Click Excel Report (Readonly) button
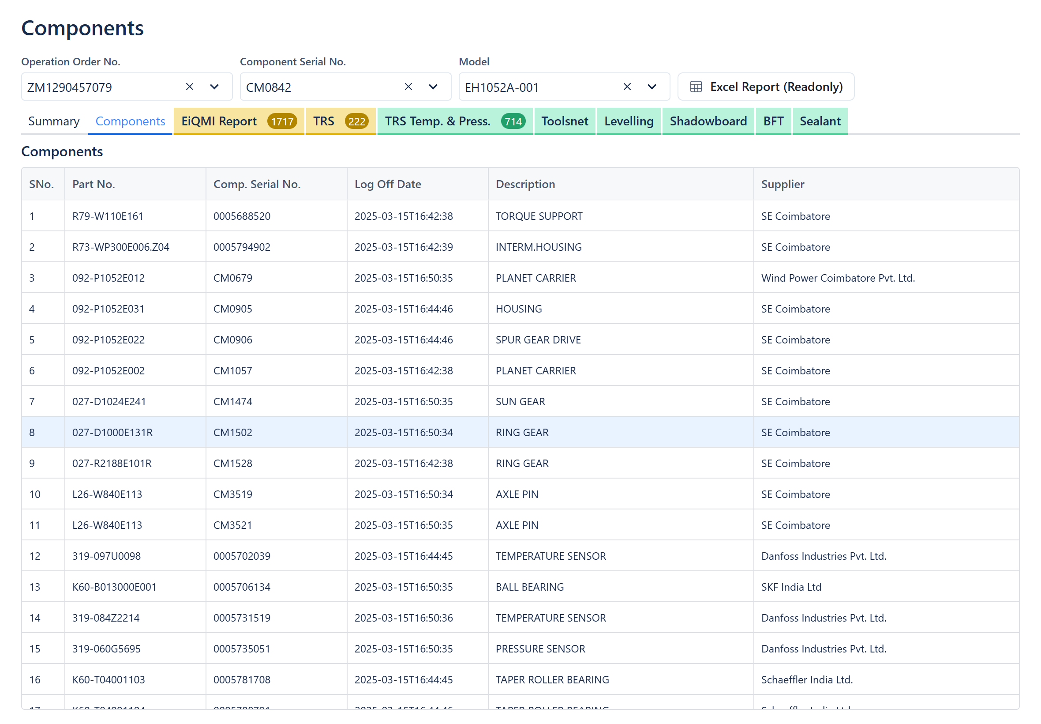This screenshot has width=1041, height=724. 775,87
